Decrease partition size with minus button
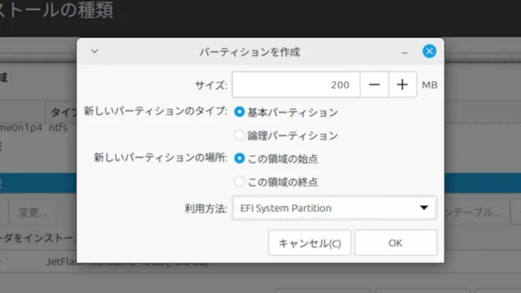 point(374,84)
